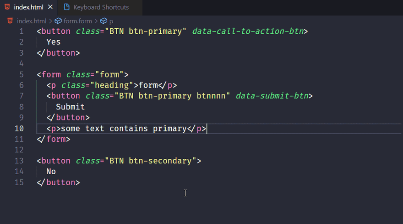The width and height of the screenshot is (403, 224).
Task: Select index.html in the breadcrumb
Action: 31,21
